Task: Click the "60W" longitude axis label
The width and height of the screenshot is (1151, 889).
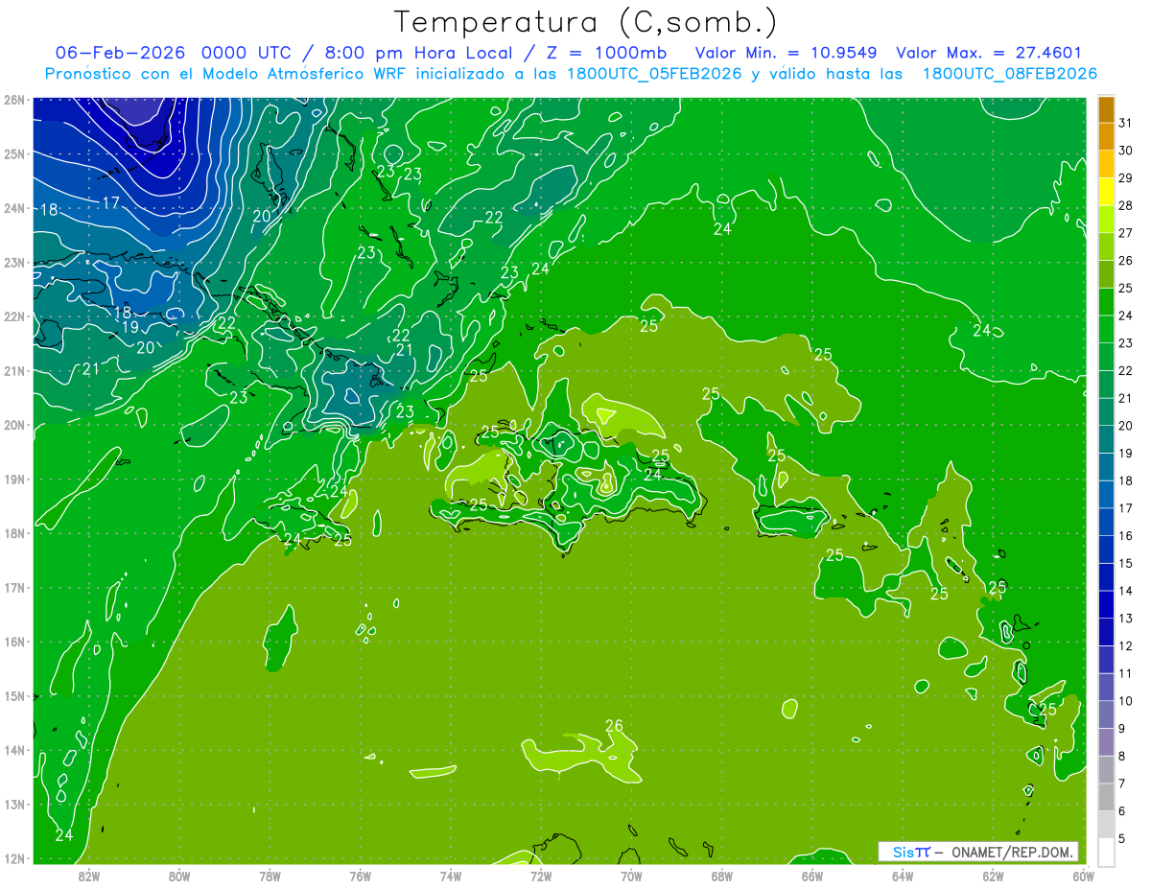Action: [x=1084, y=875]
